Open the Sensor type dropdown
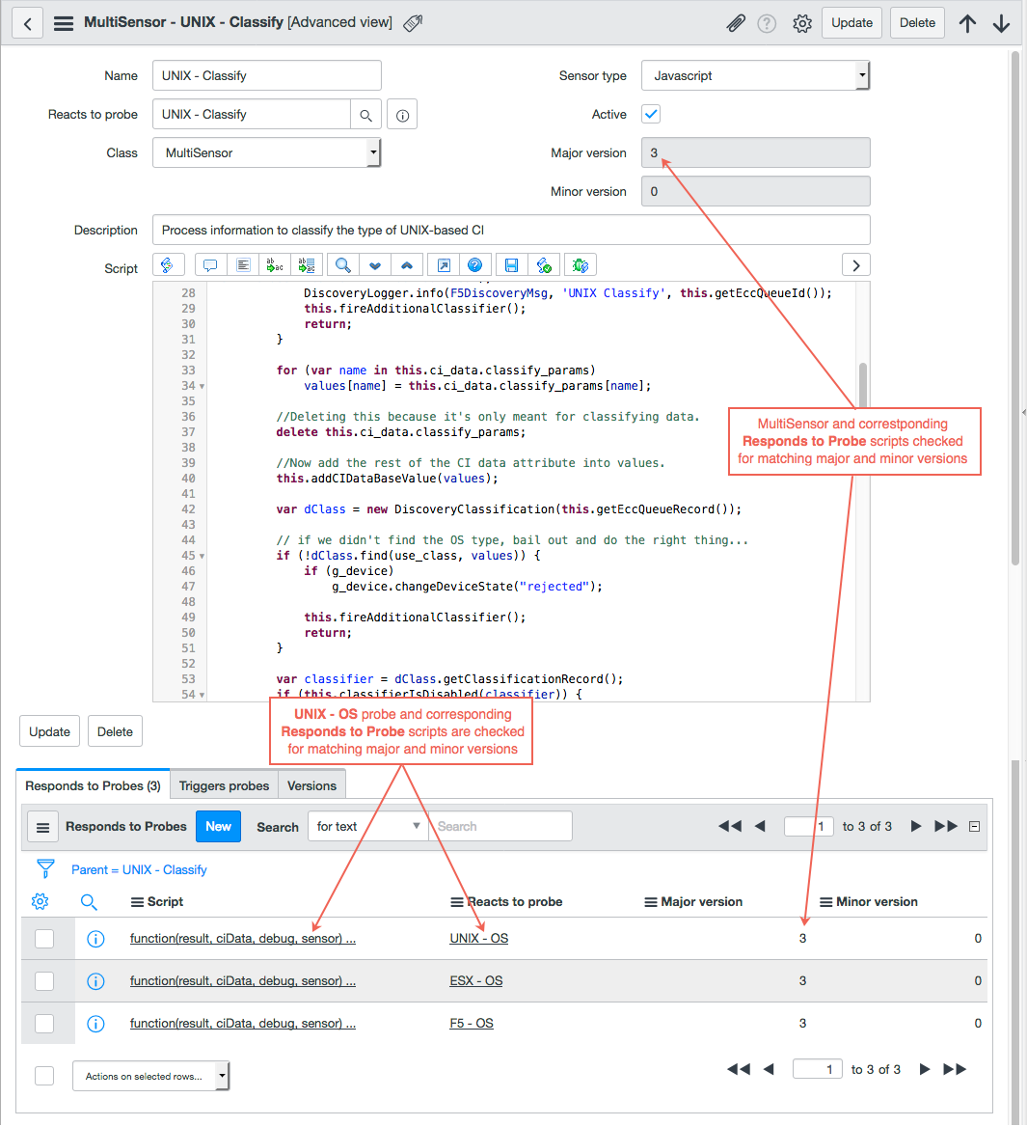Screen dimensions: 1027x1126 pos(756,75)
